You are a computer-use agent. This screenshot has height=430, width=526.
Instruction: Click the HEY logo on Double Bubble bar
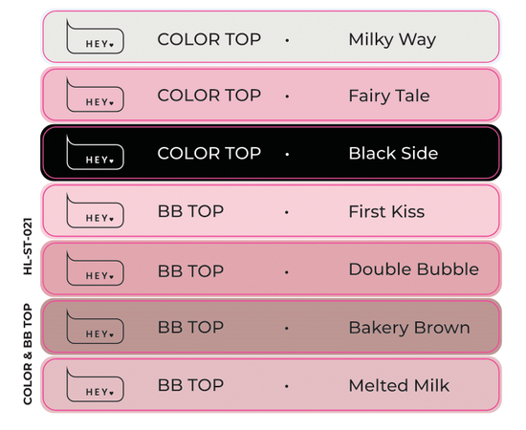(96, 269)
